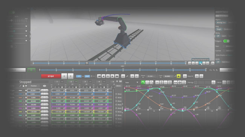
Task: Expand Mimic chevron for Rotate row
Action: coord(116,98)
